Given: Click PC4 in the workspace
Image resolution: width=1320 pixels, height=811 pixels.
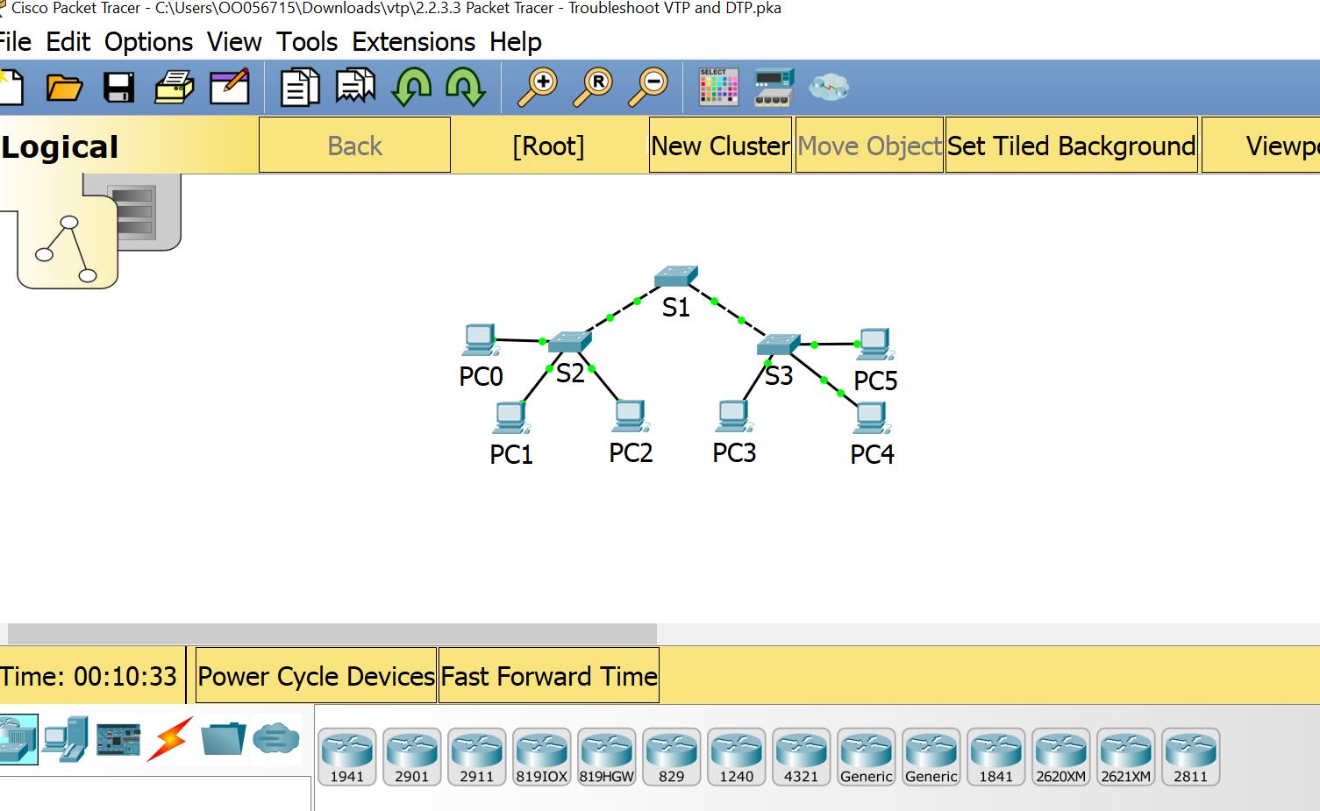Looking at the screenshot, I should (x=872, y=418).
